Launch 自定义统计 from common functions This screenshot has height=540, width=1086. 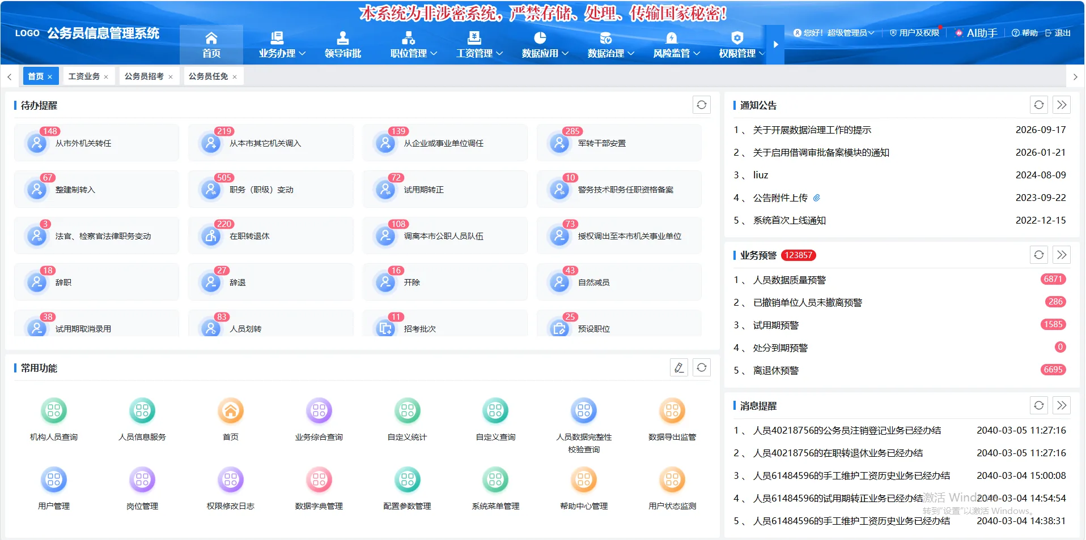pyautogui.click(x=408, y=411)
